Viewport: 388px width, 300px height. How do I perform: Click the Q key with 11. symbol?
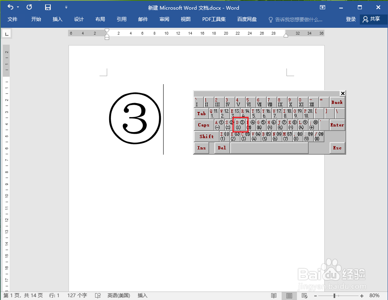(x=214, y=114)
